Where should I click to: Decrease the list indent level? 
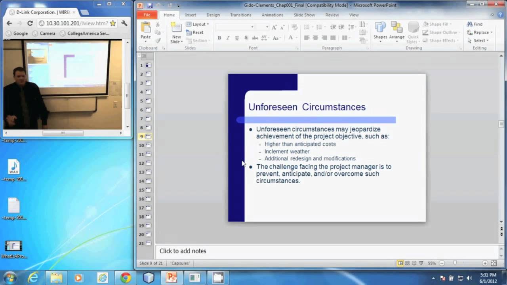(333, 27)
